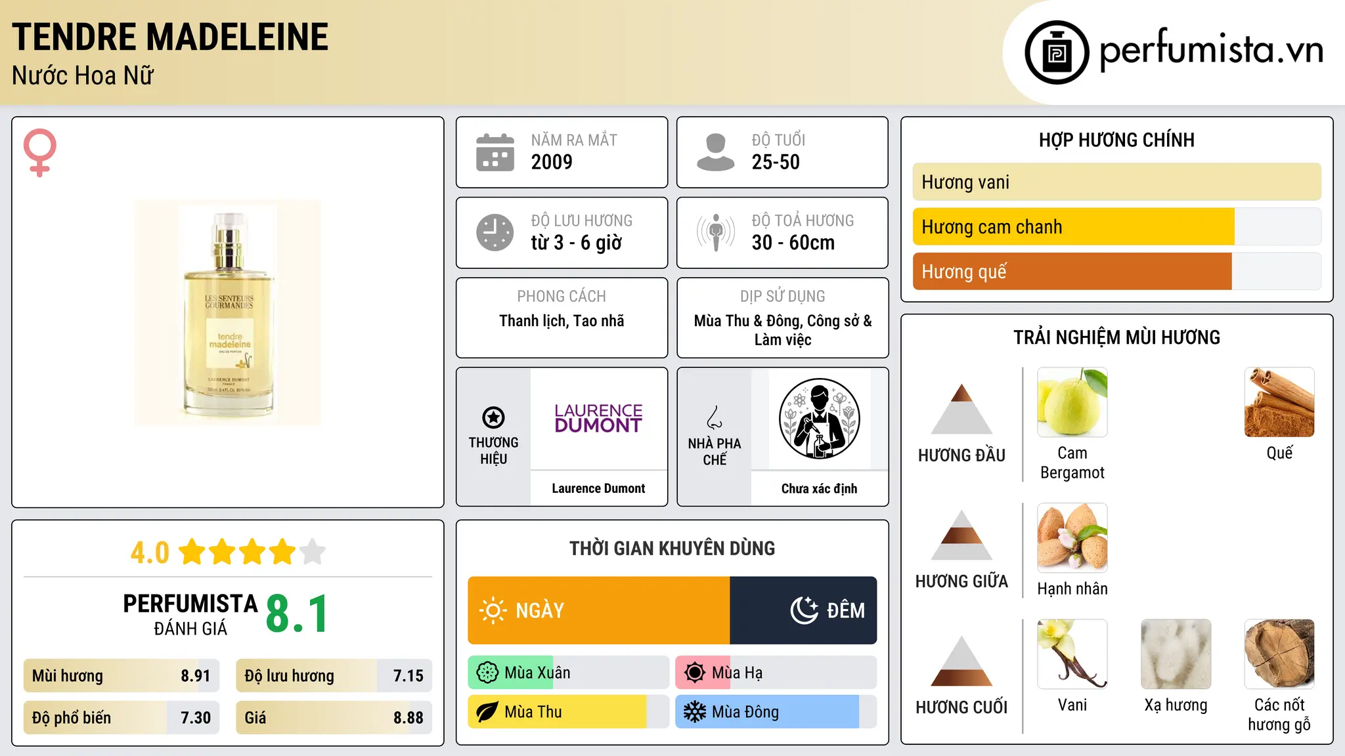Click the moon icon in the Đêm bar
The height and width of the screenshot is (756, 1345).
[805, 610]
